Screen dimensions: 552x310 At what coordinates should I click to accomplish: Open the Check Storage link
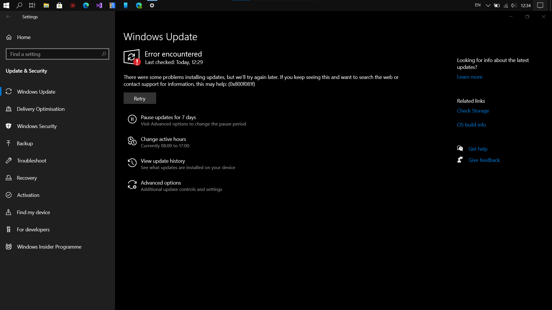pos(473,111)
